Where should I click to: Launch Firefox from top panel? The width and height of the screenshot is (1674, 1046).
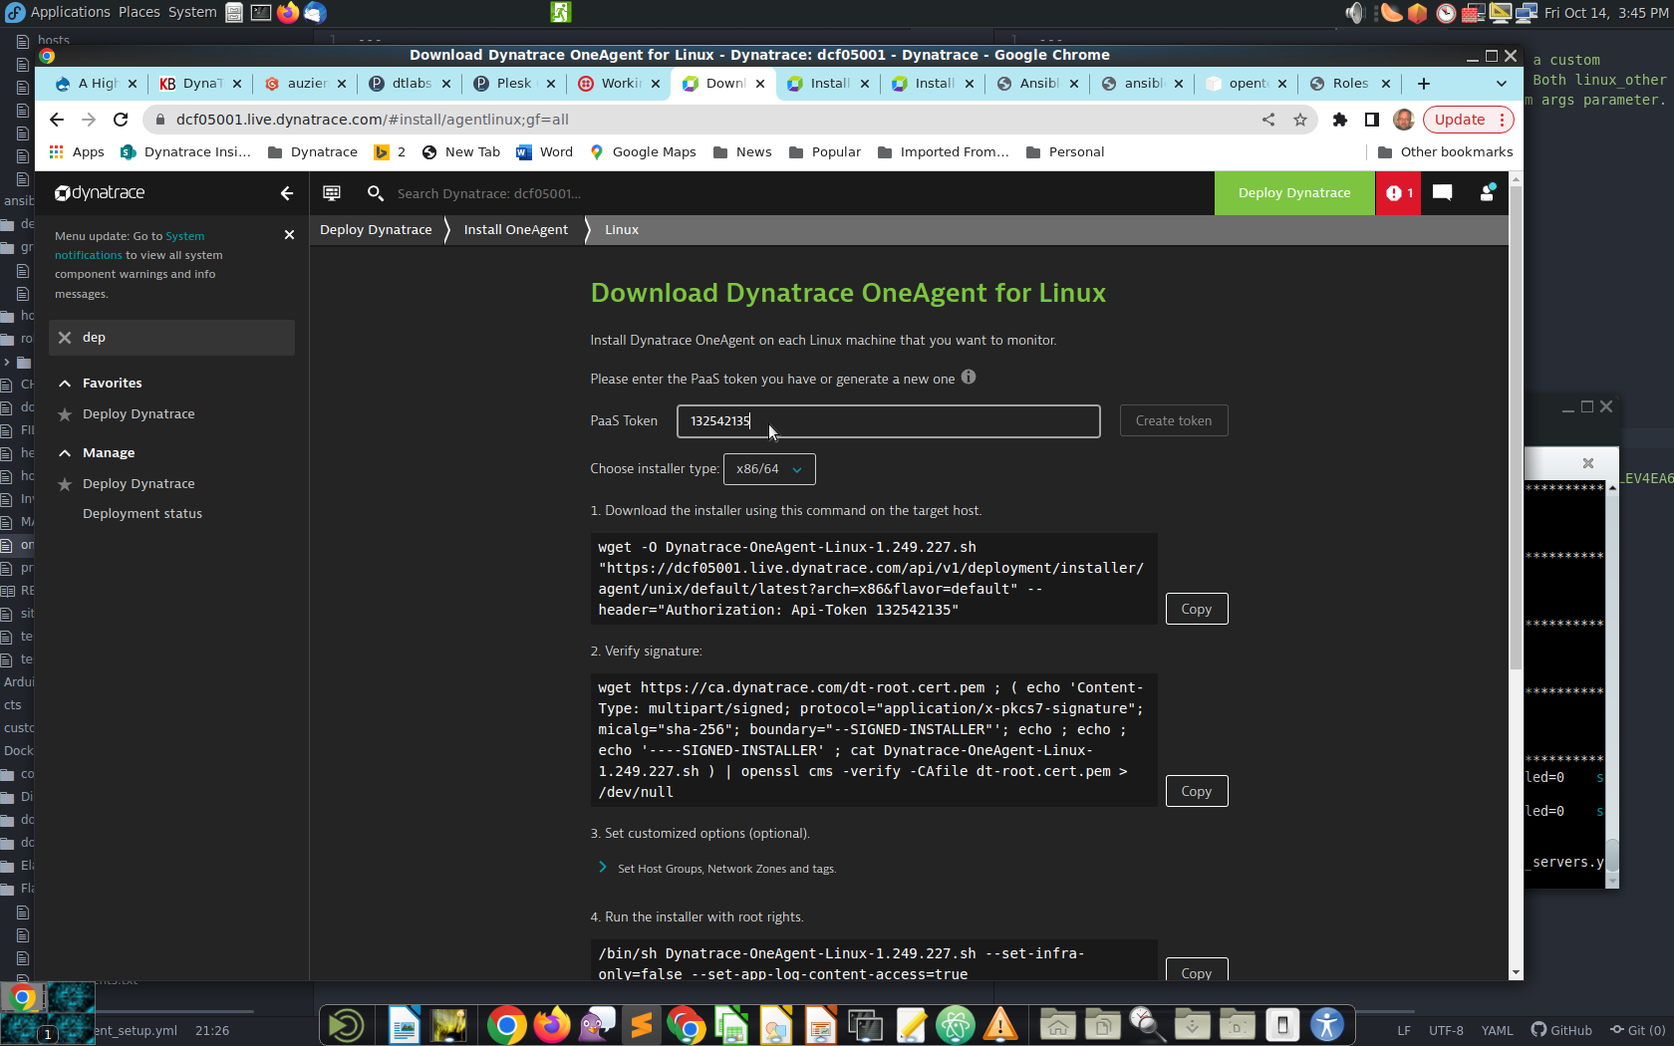click(288, 12)
